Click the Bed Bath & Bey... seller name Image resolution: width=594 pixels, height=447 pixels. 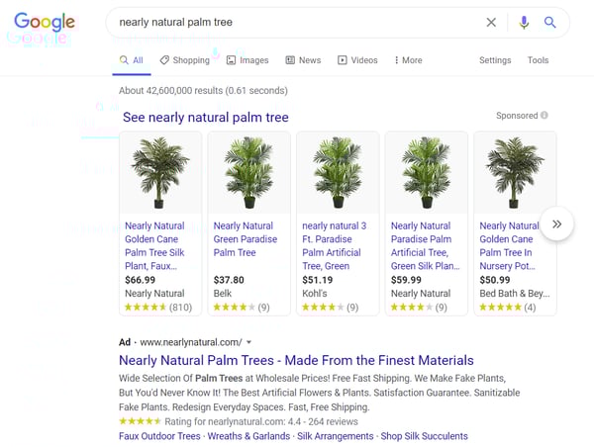[515, 294]
